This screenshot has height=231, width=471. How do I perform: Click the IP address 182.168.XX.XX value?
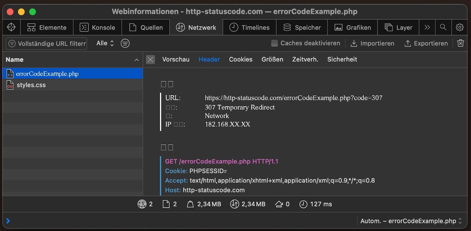[x=228, y=124]
